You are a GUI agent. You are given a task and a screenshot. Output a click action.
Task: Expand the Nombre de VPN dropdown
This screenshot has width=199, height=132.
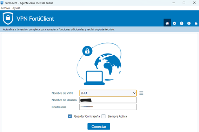(108, 93)
